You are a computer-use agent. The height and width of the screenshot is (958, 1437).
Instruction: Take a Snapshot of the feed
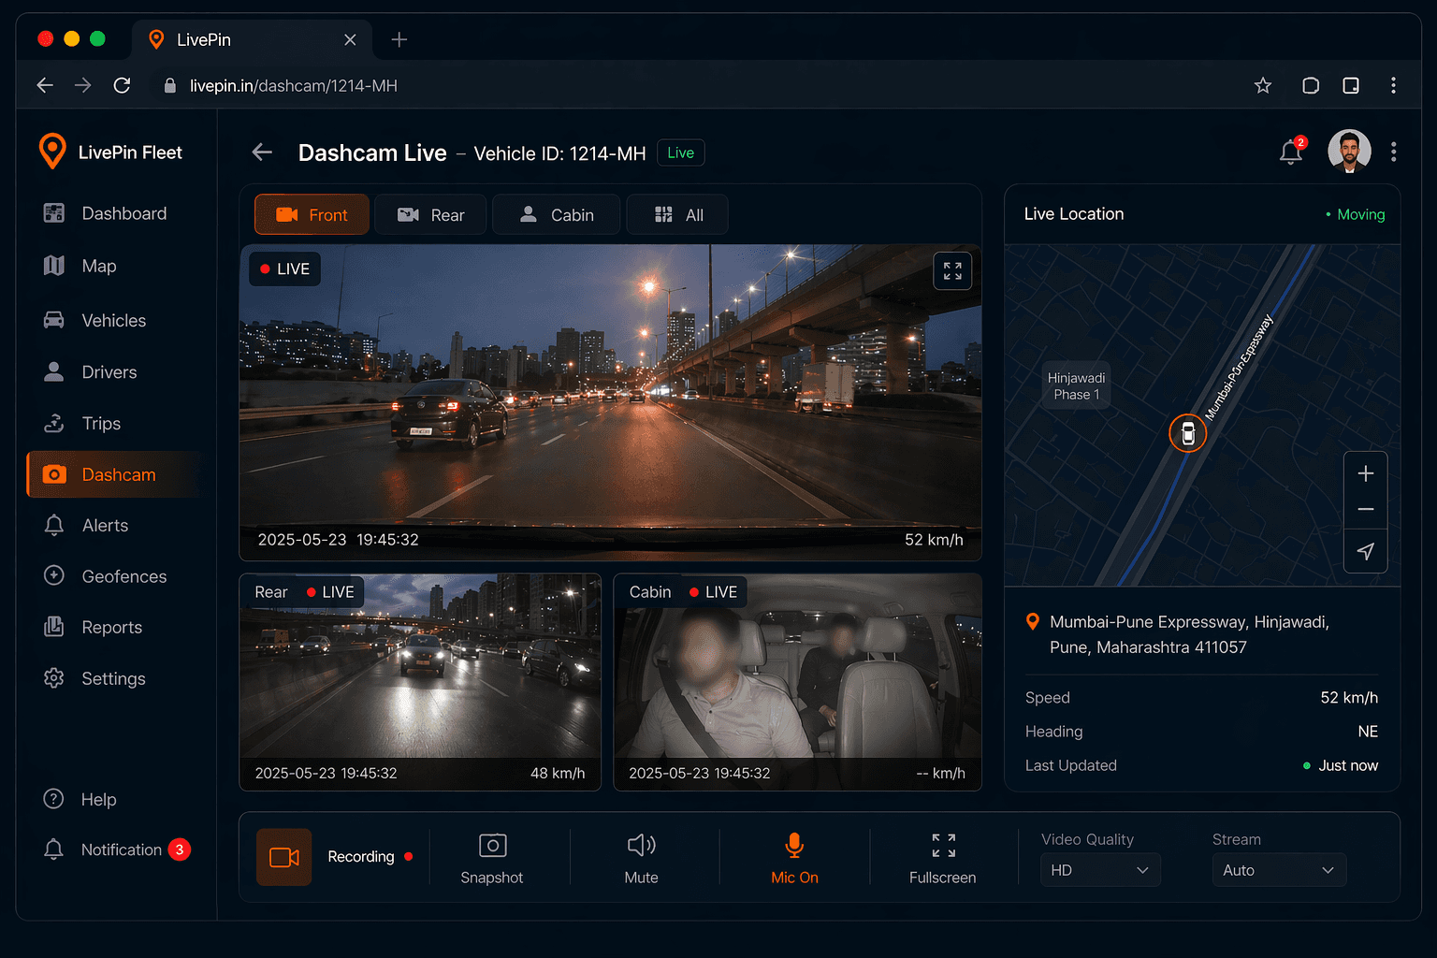coord(492,857)
